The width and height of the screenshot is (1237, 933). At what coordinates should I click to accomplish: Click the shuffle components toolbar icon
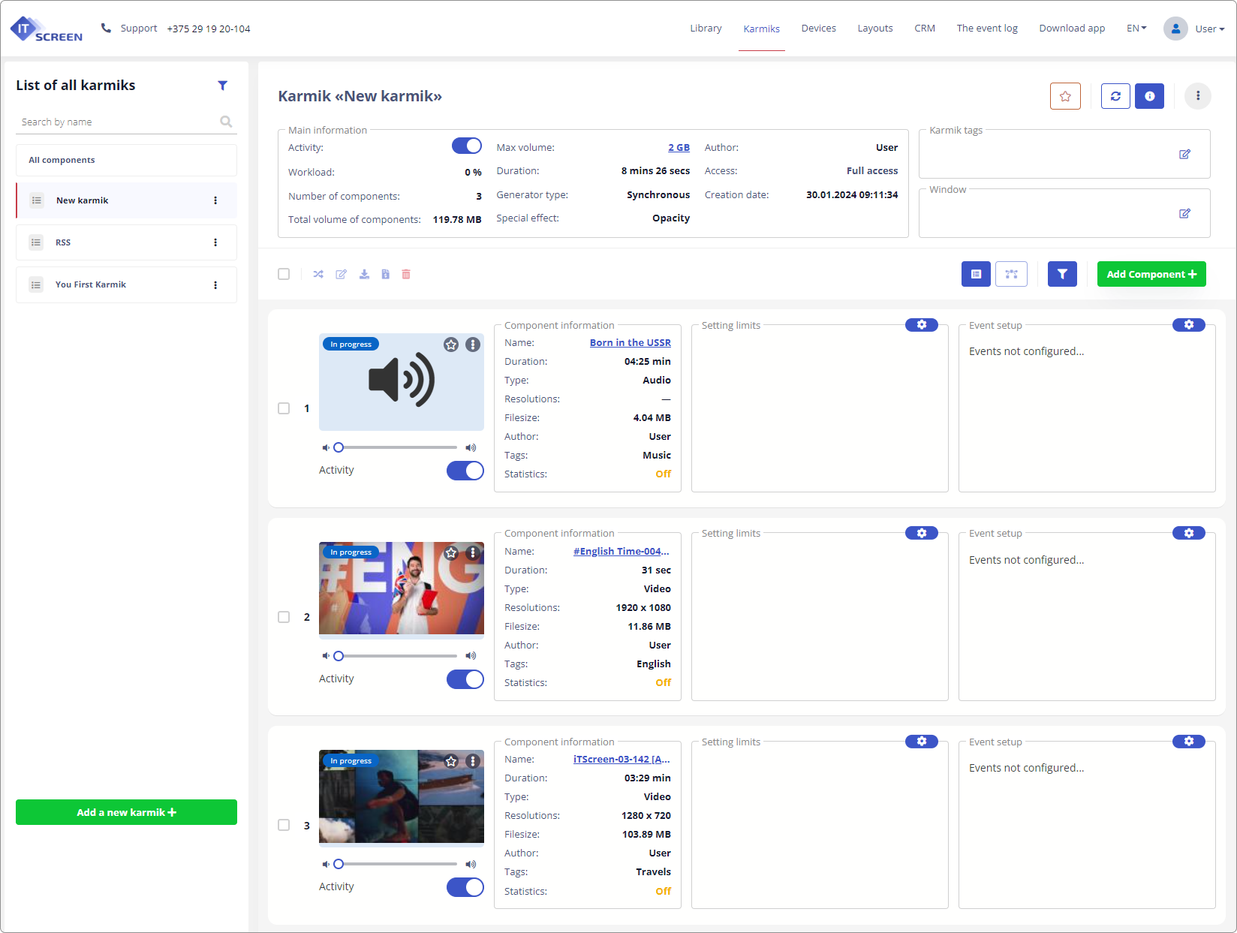tap(318, 274)
